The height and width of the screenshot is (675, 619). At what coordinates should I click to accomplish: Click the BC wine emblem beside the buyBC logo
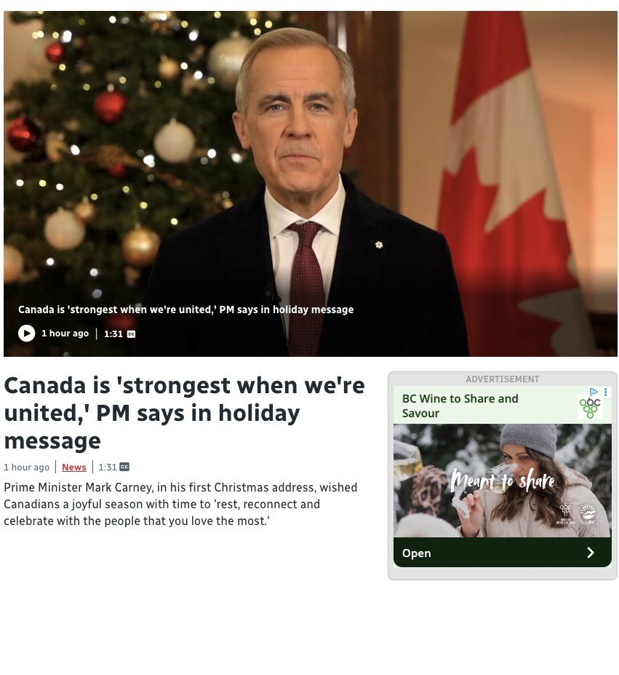[565, 513]
